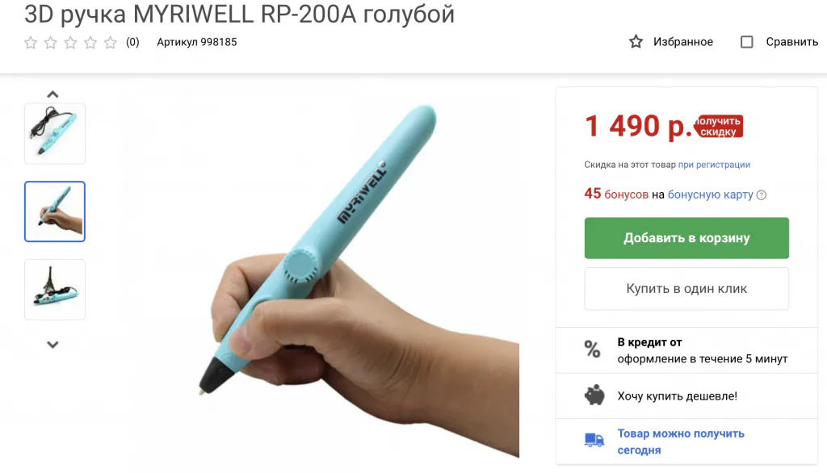This screenshot has height=473, width=827.
Task: Open the thumbnail of pen with cable
Action: pos(55,133)
